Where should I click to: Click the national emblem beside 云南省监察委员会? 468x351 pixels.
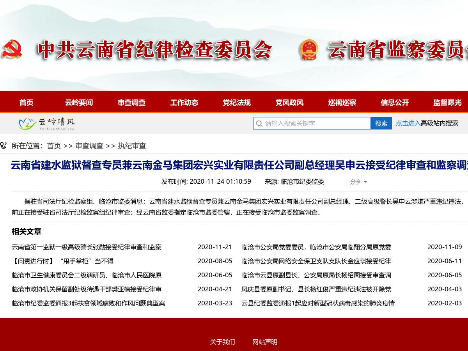(x=310, y=50)
